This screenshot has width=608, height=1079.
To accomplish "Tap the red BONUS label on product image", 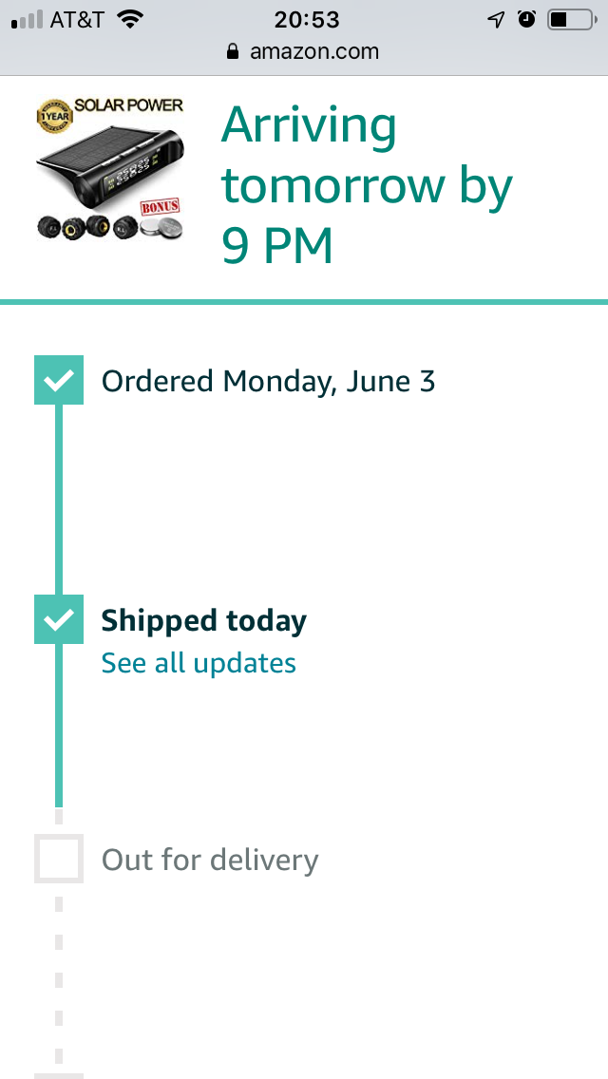I will 160,206.
